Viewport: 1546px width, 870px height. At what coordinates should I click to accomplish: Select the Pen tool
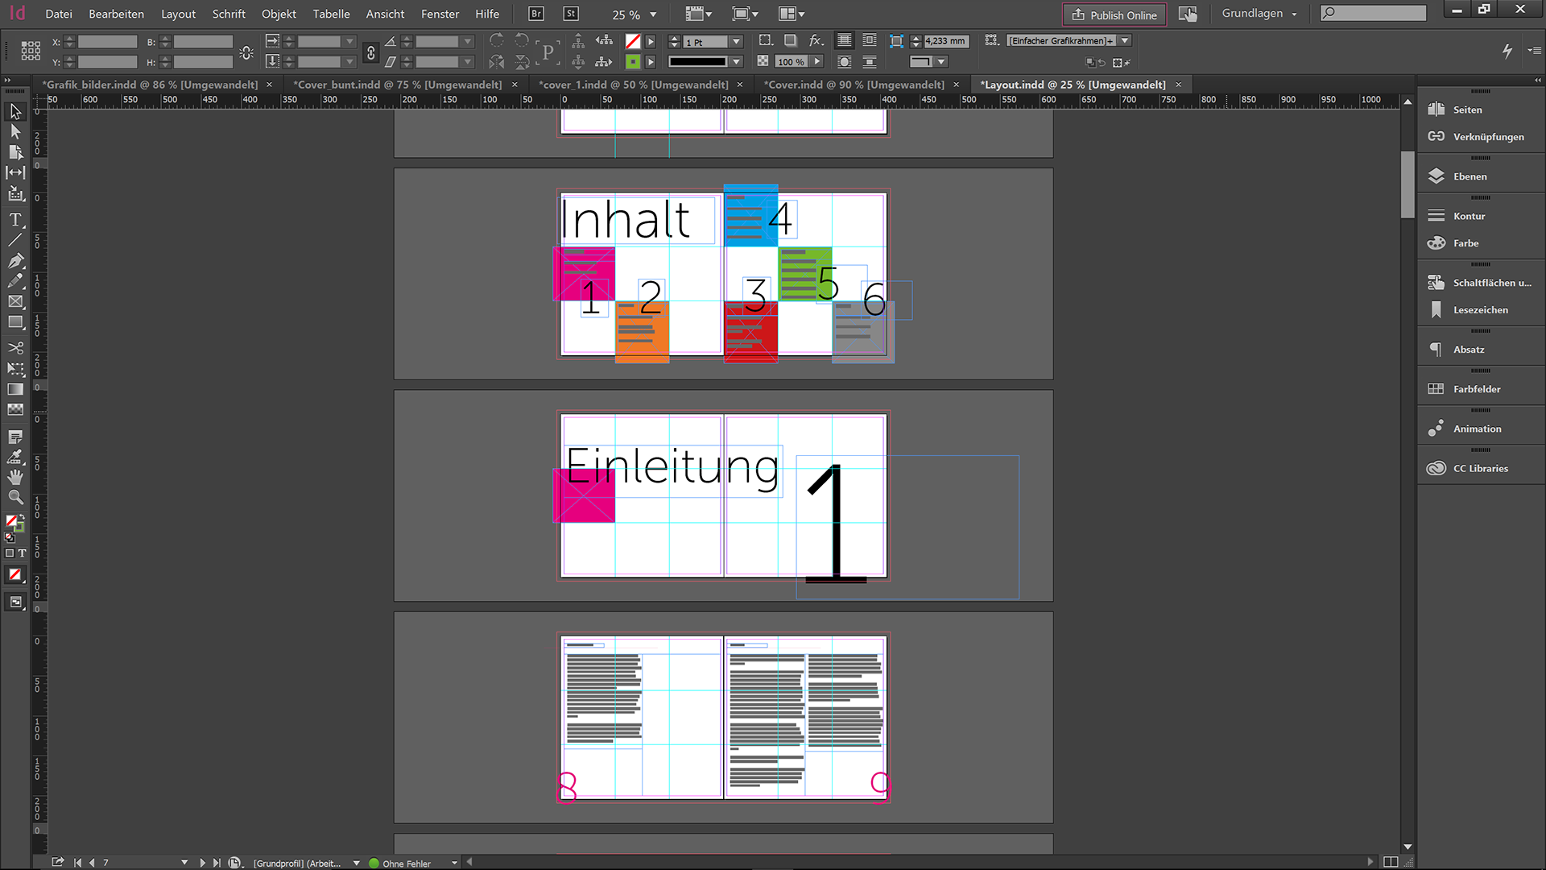[x=15, y=261]
